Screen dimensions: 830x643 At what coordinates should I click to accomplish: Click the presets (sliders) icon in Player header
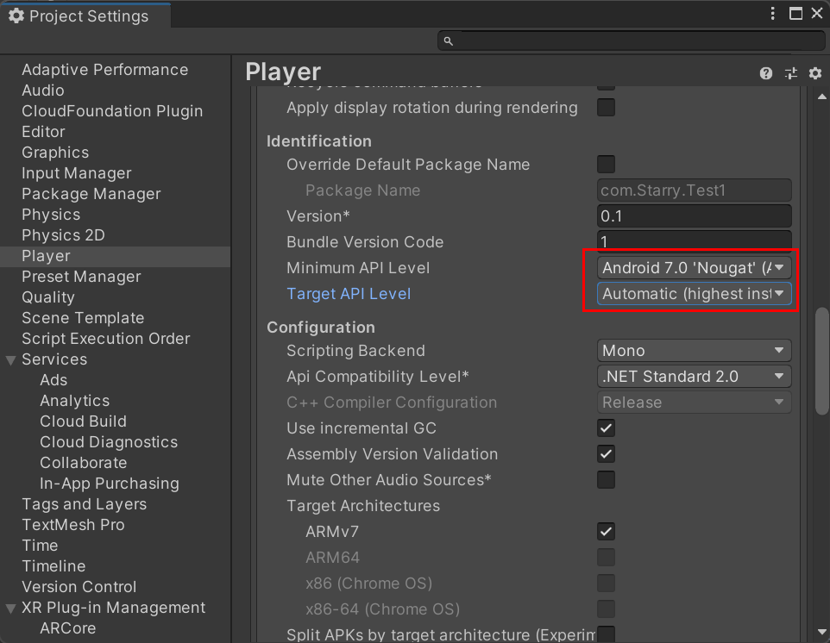pos(790,73)
